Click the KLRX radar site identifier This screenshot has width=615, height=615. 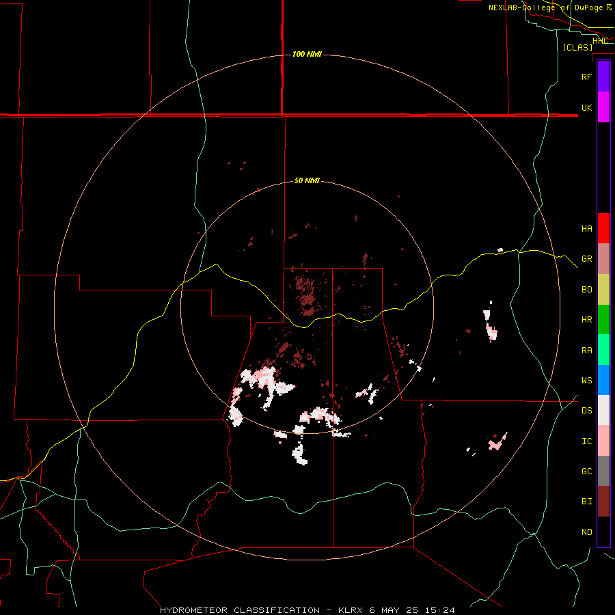click(x=351, y=610)
